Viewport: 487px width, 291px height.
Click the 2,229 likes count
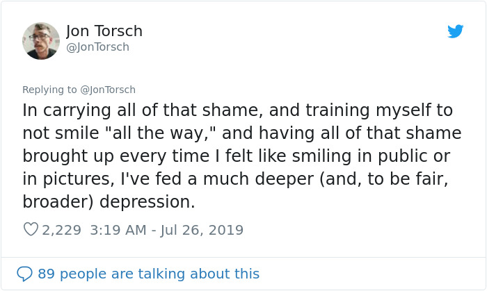[x=62, y=230]
